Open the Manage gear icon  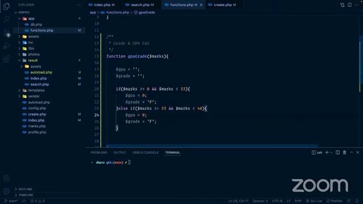coord(6,192)
